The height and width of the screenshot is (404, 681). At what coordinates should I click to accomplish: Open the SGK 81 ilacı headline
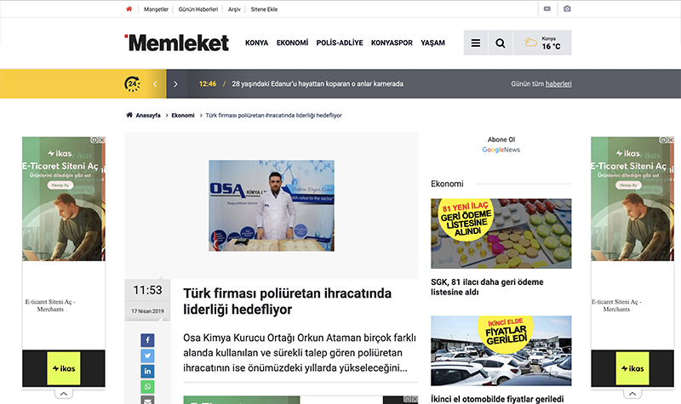487,287
